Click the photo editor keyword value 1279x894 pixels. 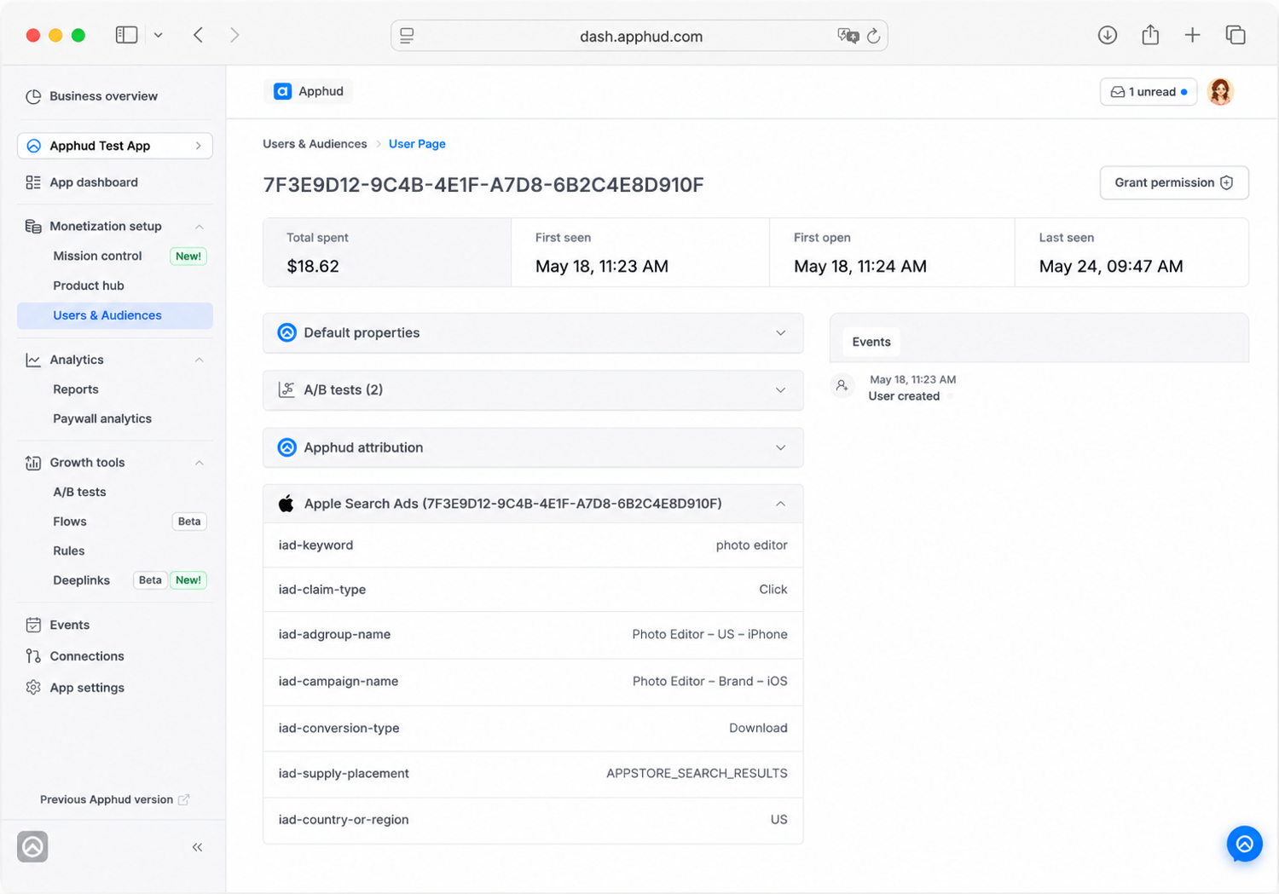[751, 545]
